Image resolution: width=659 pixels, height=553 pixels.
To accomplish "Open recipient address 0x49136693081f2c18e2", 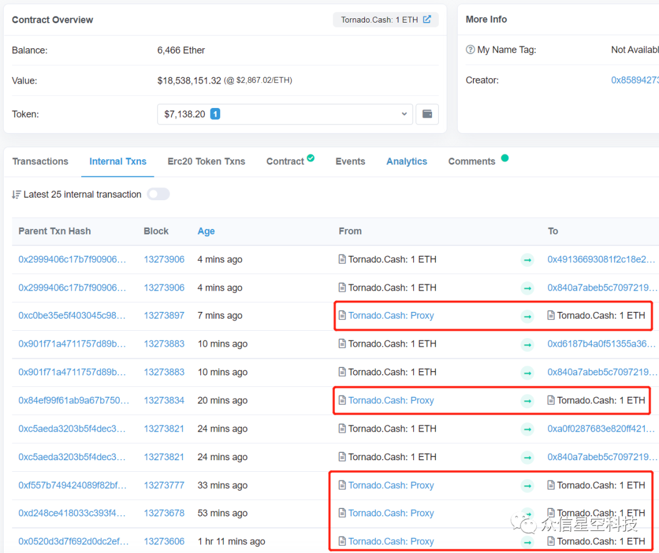I will pyautogui.click(x=601, y=259).
